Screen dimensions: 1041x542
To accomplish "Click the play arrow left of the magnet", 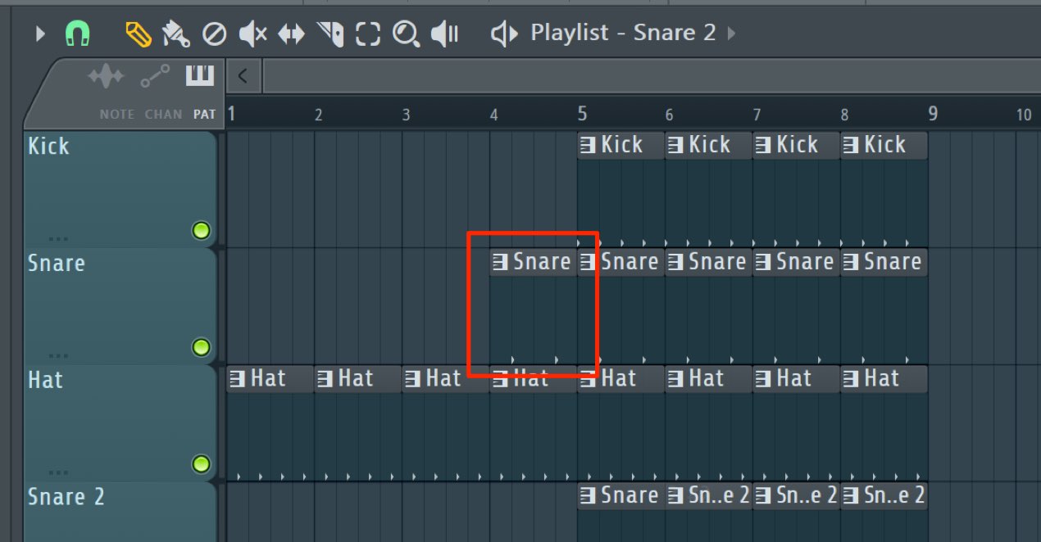I will pos(40,34).
